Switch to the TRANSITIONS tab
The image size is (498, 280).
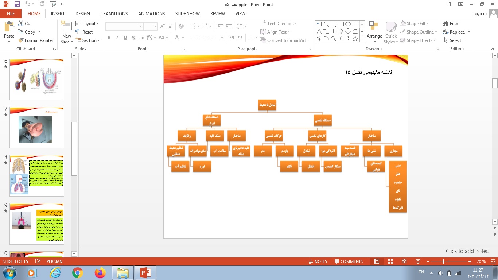pos(114,13)
